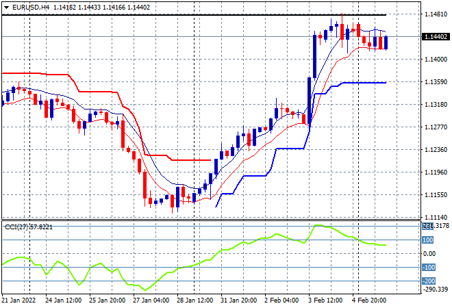Click the 25 Jan 20:00 time label

coord(108,300)
